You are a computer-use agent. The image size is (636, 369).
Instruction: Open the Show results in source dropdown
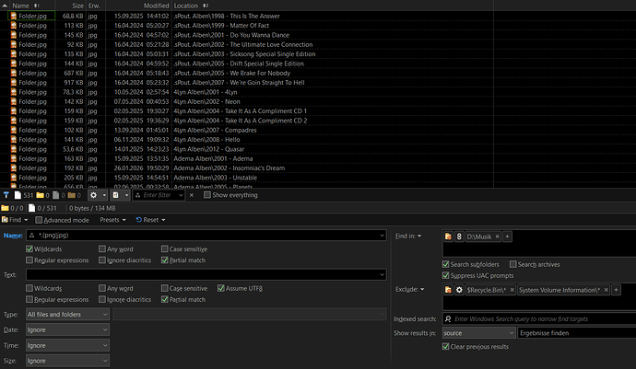click(x=477, y=332)
